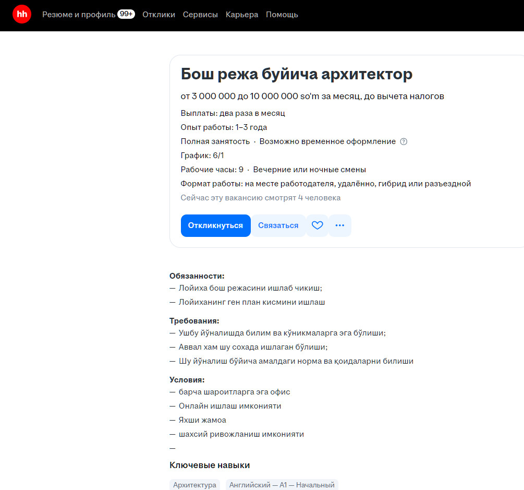Click the Английский — A1 — Начальный tag
This screenshot has width=524, height=490.
tap(282, 485)
